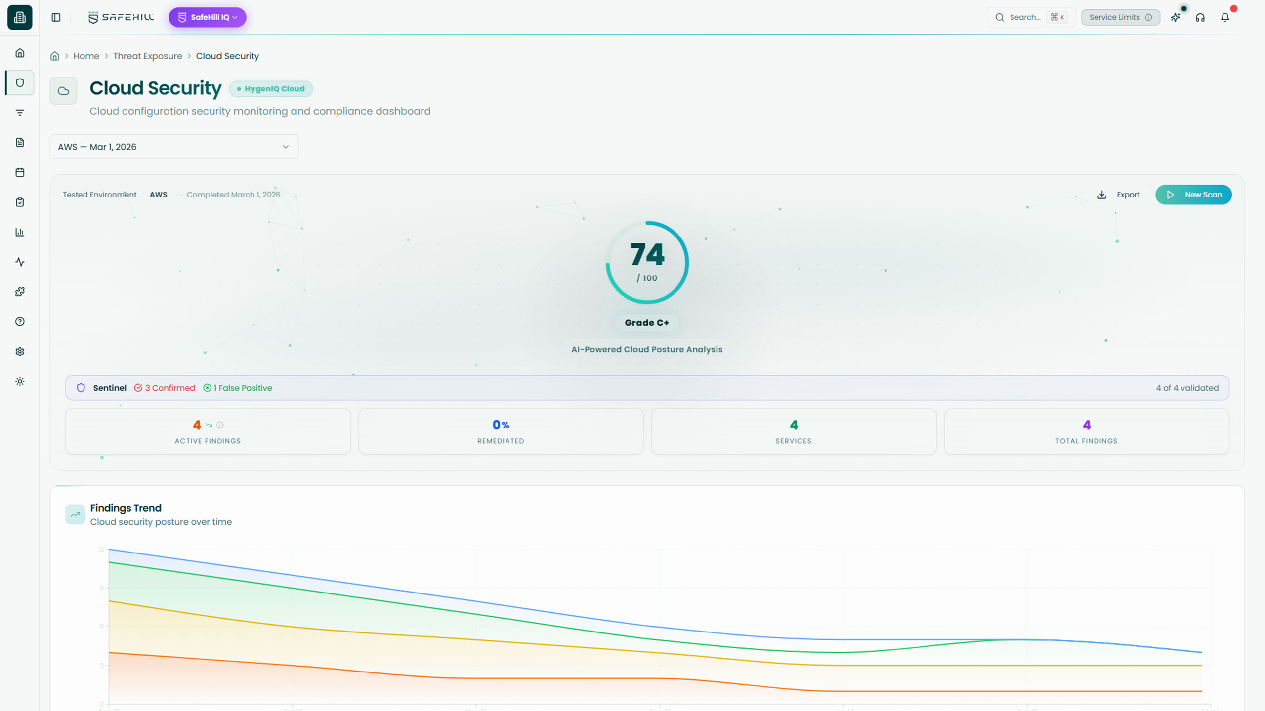This screenshot has width=1265, height=711.
Task: Click the headphones support icon in header
Action: (x=1200, y=17)
